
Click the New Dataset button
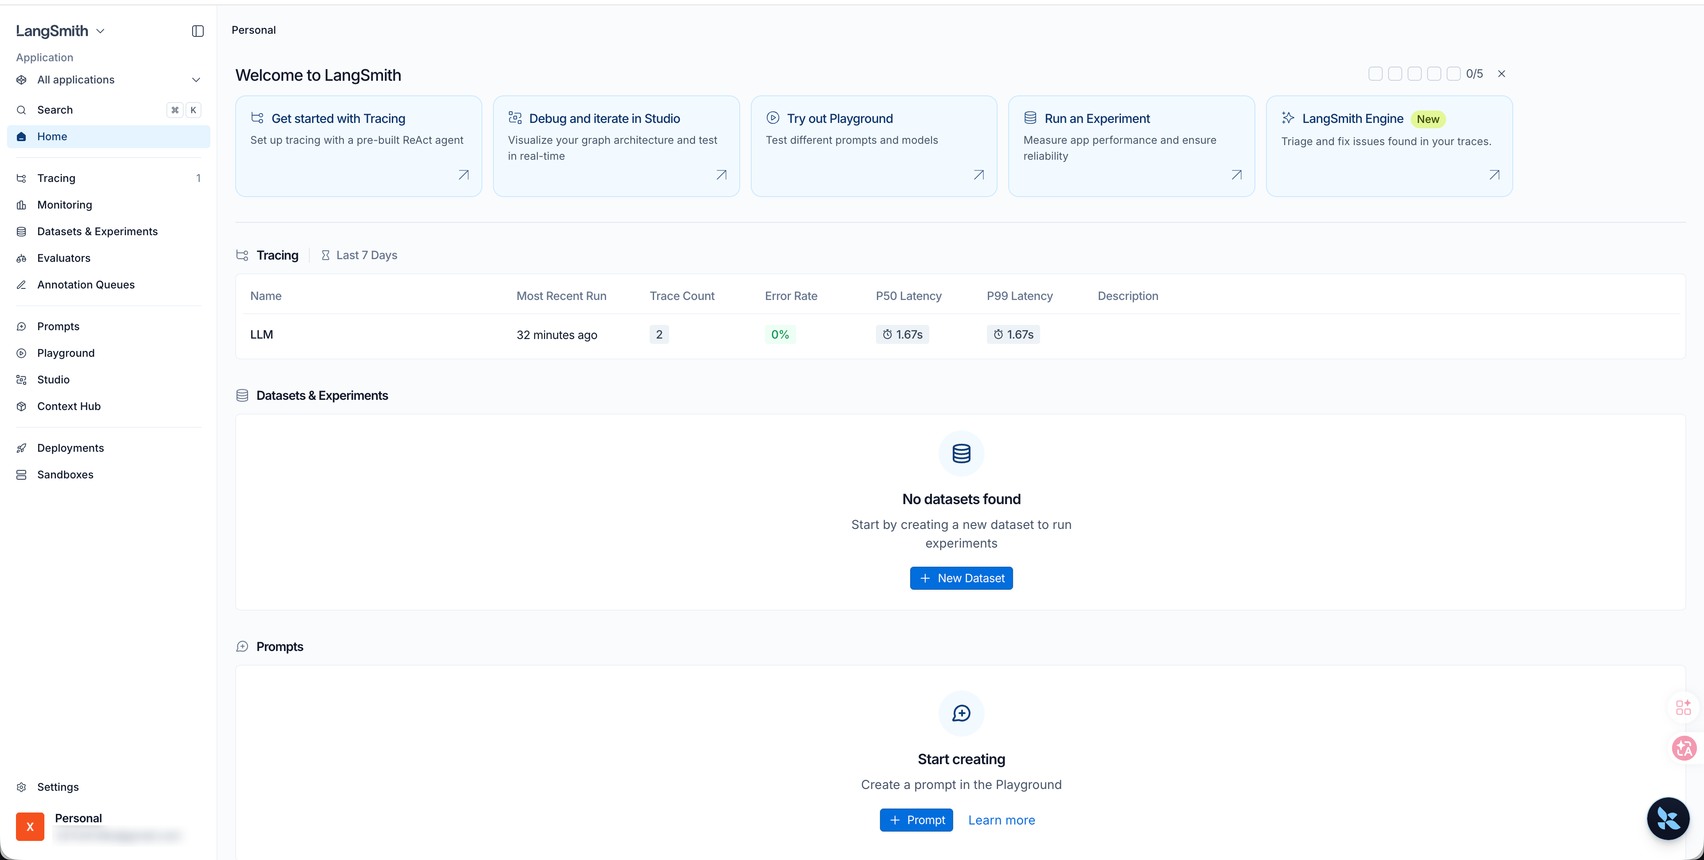pyautogui.click(x=961, y=578)
